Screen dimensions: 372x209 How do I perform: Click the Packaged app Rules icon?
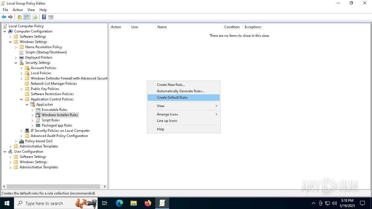tap(38, 125)
